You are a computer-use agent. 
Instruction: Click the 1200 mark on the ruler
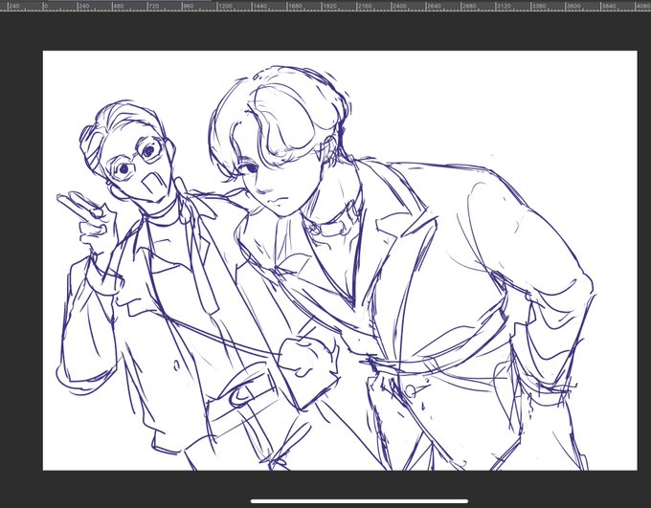click(225, 7)
